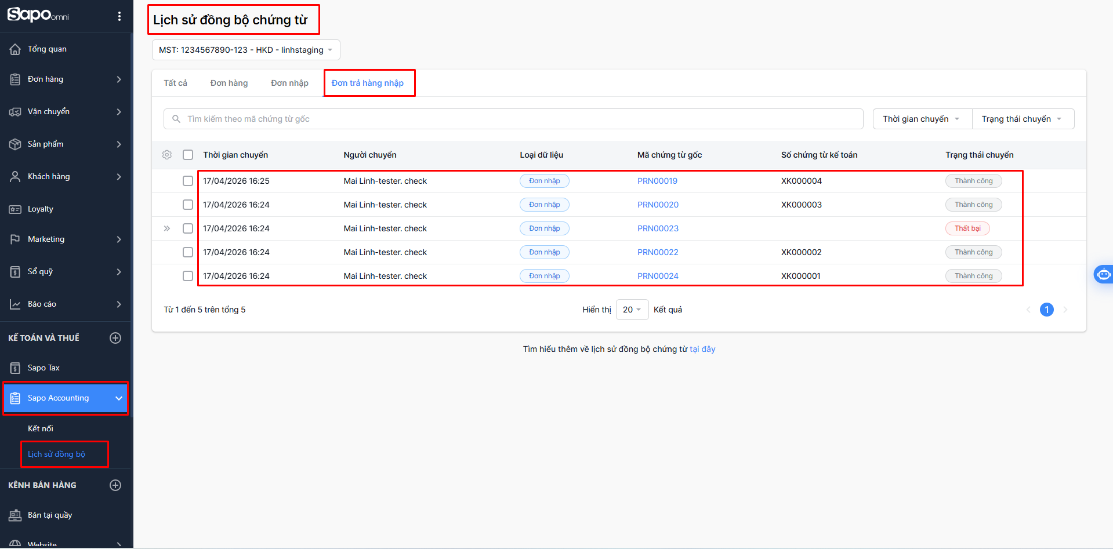Click the plus icon beside KẾ TOÁN VÀ THUẾ
The width and height of the screenshot is (1113, 549).
coord(115,338)
